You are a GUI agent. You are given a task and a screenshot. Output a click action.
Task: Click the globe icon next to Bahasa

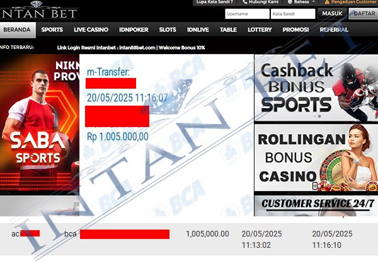tap(290, 2)
